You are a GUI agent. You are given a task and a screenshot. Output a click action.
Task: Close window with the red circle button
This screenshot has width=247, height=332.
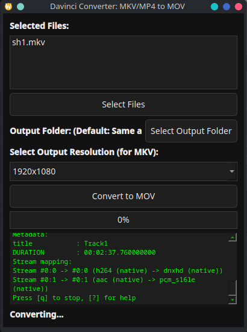pos(239,7)
